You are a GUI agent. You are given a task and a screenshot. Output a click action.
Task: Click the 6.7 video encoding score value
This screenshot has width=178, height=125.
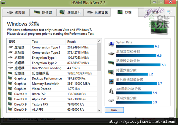coord(160,84)
